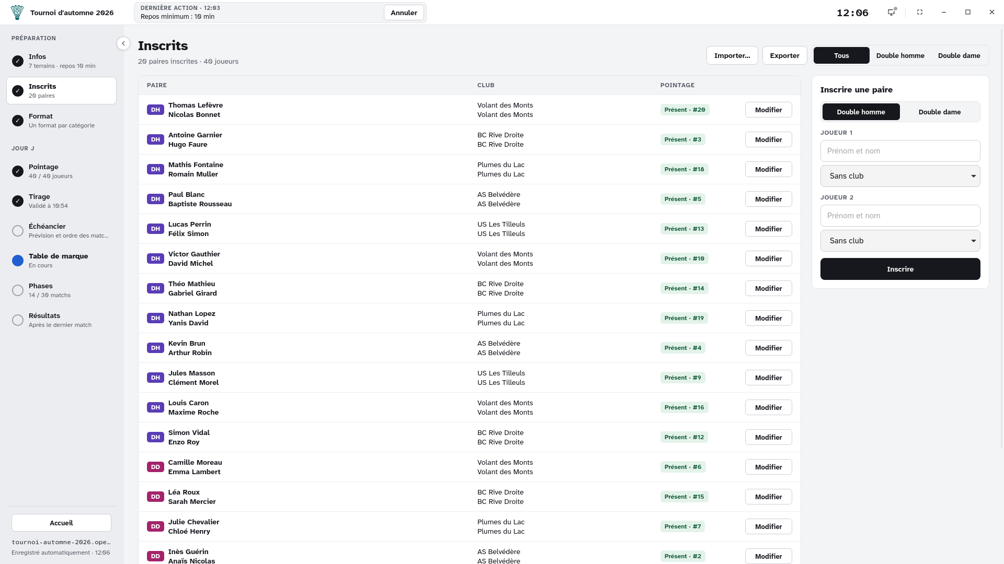Viewport: 1004px width, 564px height.
Task: Click the blue circle beside Table de marque
Action: point(18,261)
